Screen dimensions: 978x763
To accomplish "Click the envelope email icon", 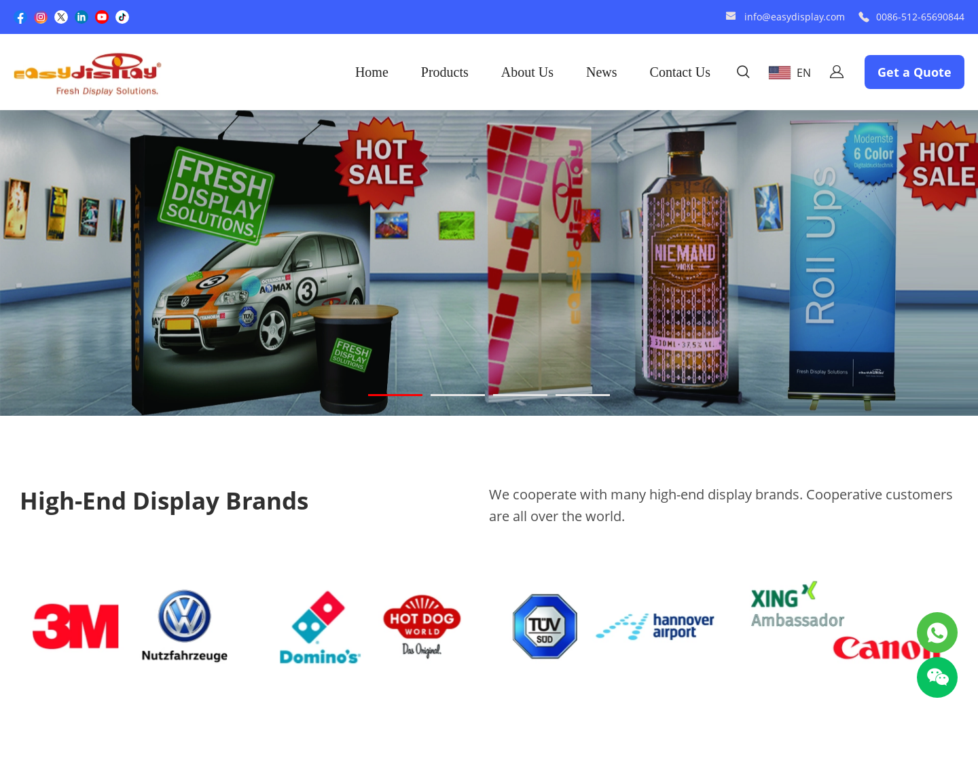I will click(731, 16).
